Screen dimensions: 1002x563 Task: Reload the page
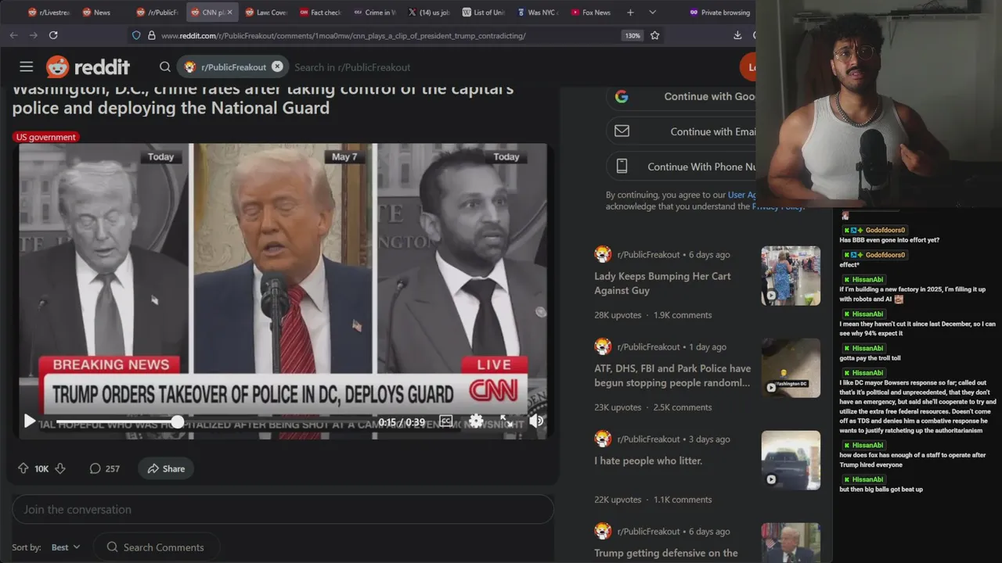point(53,35)
